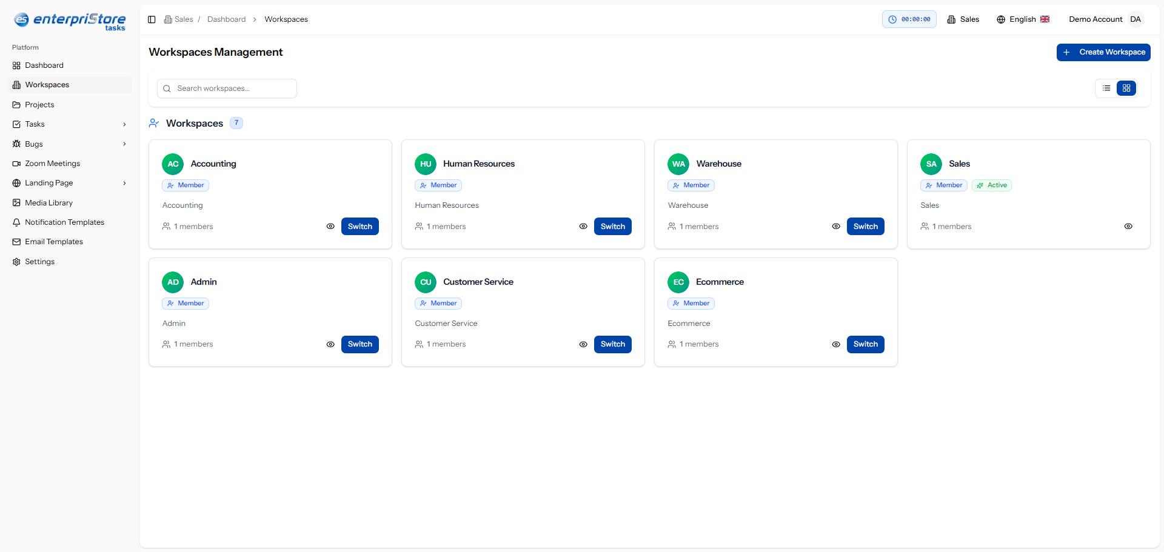This screenshot has width=1164, height=552.
Task: Go to Notification Templates page
Action: [x=64, y=222]
